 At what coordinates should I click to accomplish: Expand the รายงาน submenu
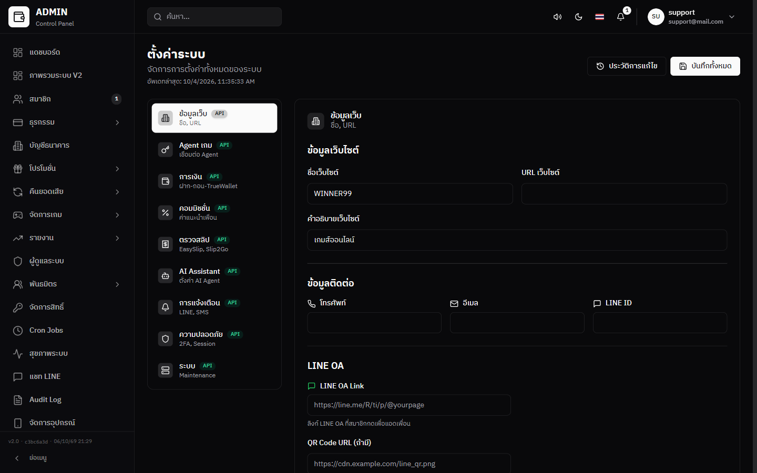[67, 238]
